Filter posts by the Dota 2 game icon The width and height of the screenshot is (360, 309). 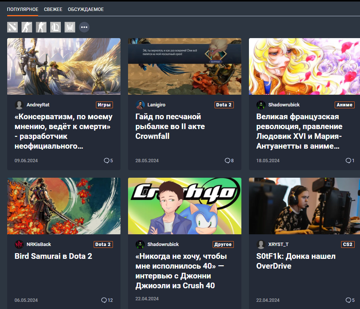click(12, 27)
